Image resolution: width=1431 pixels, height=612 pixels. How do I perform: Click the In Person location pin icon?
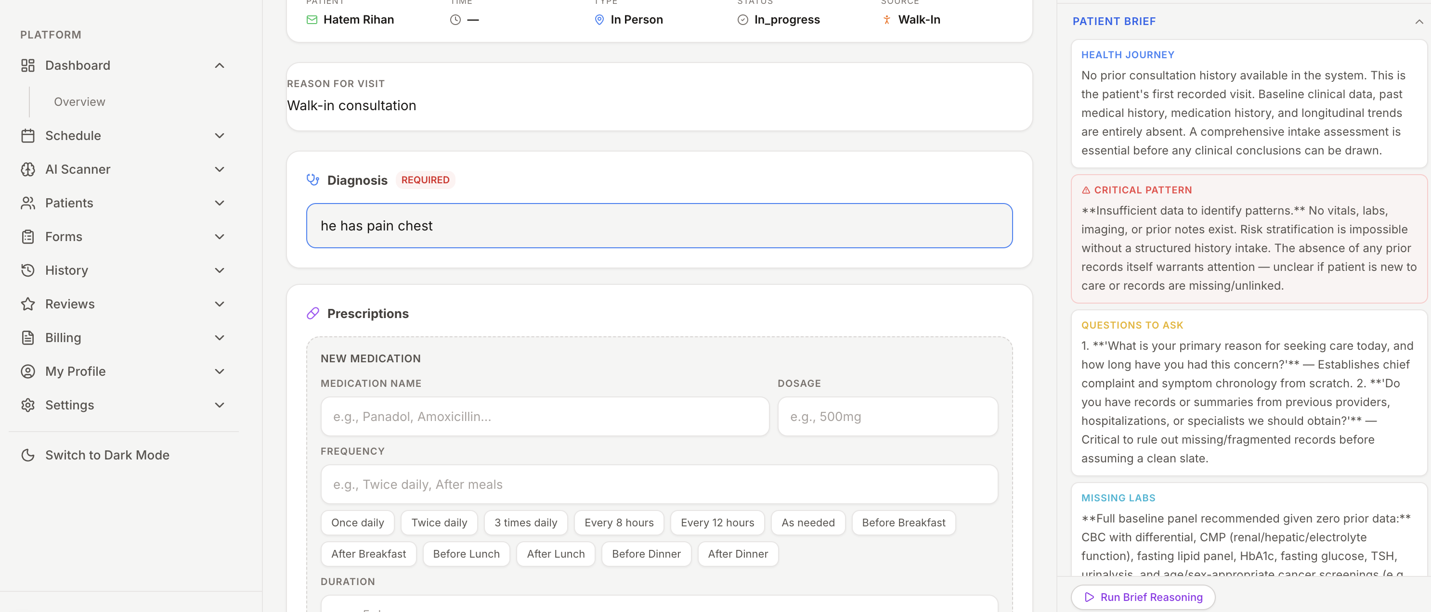point(599,20)
